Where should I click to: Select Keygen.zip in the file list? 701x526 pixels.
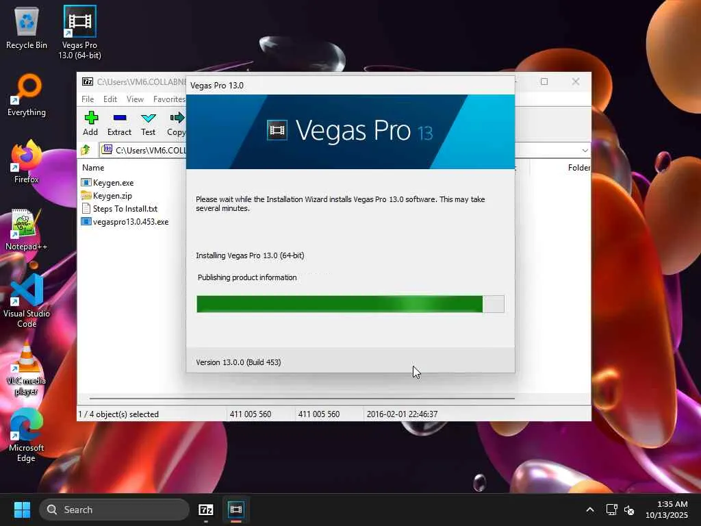(x=106, y=195)
